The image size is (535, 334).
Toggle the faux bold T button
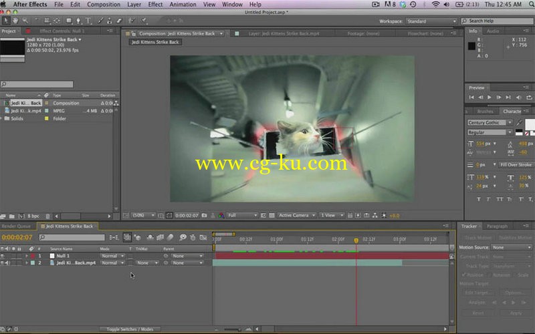pyautogui.click(x=478, y=199)
